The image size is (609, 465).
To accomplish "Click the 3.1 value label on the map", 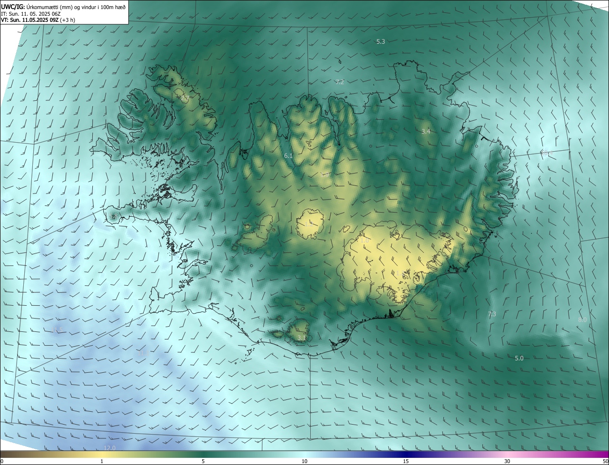I will coord(302,338).
